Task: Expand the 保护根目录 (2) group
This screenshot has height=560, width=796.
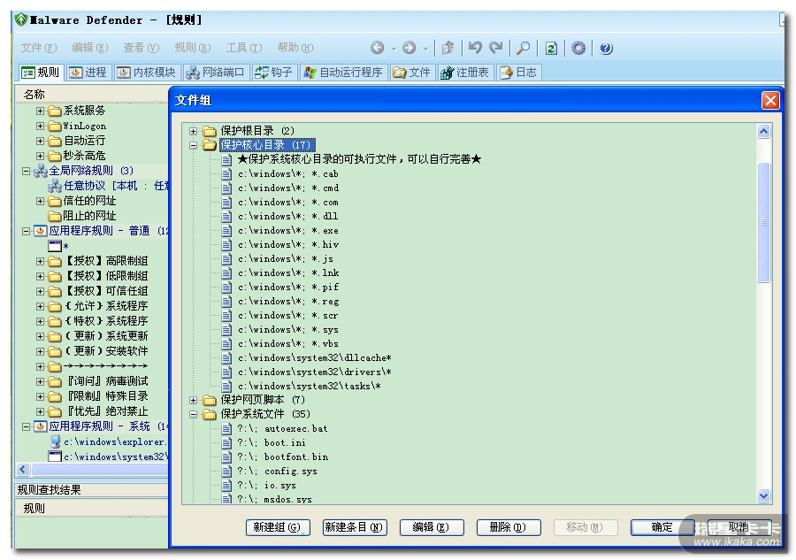Action: pyautogui.click(x=193, y=131)
